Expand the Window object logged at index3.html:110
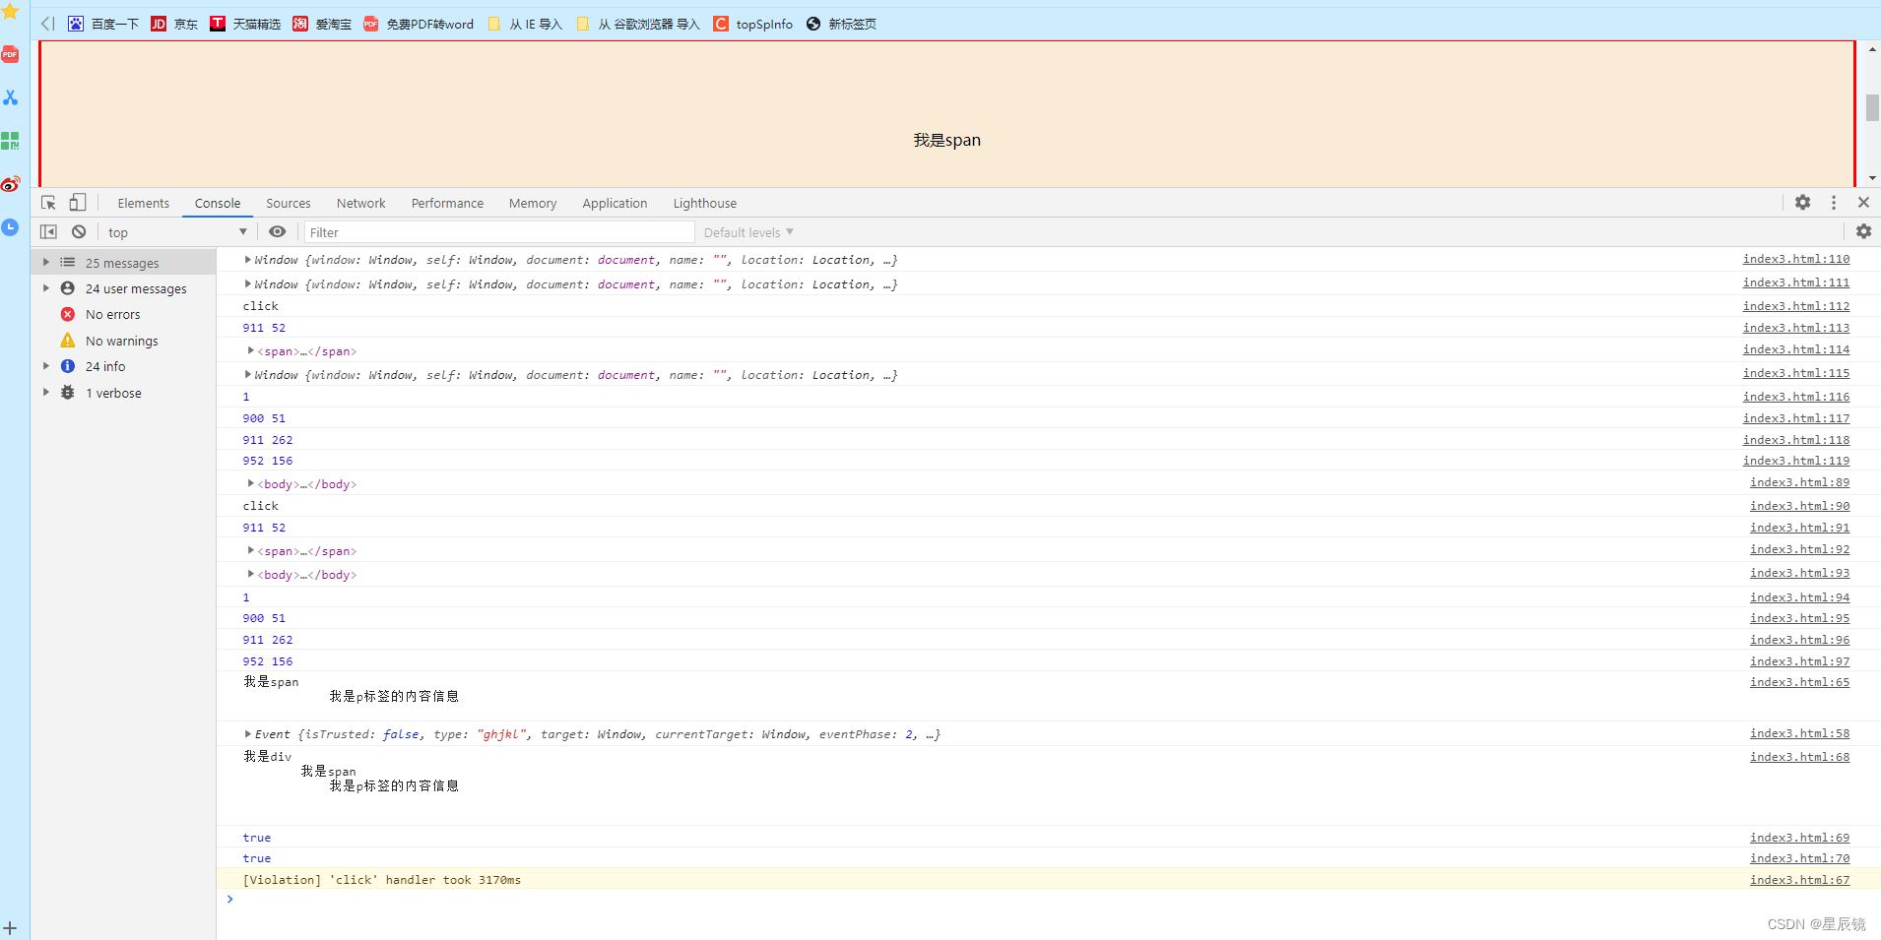The height and width of the screenshot is (940, 1881). [x=248, y=259]
